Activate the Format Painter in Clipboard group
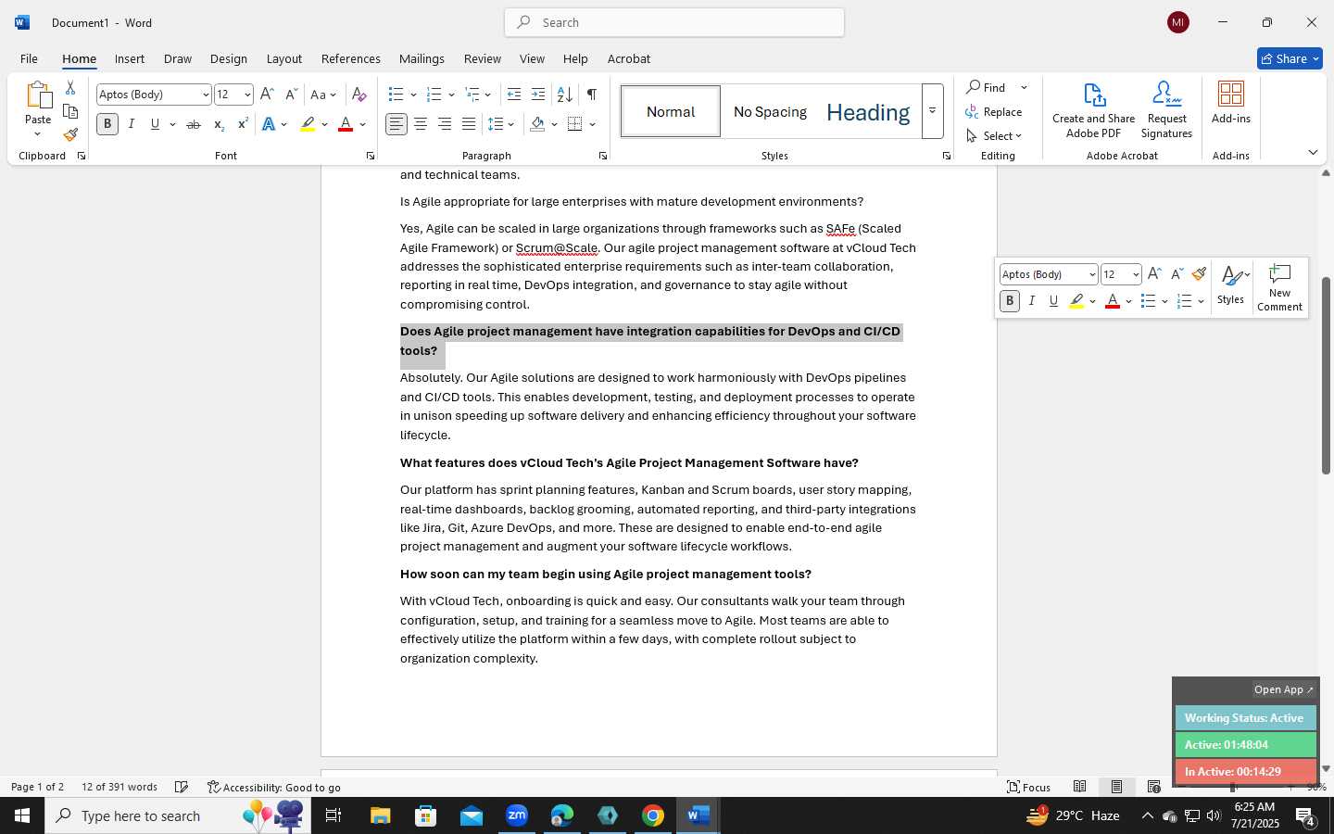 [70, 134]
